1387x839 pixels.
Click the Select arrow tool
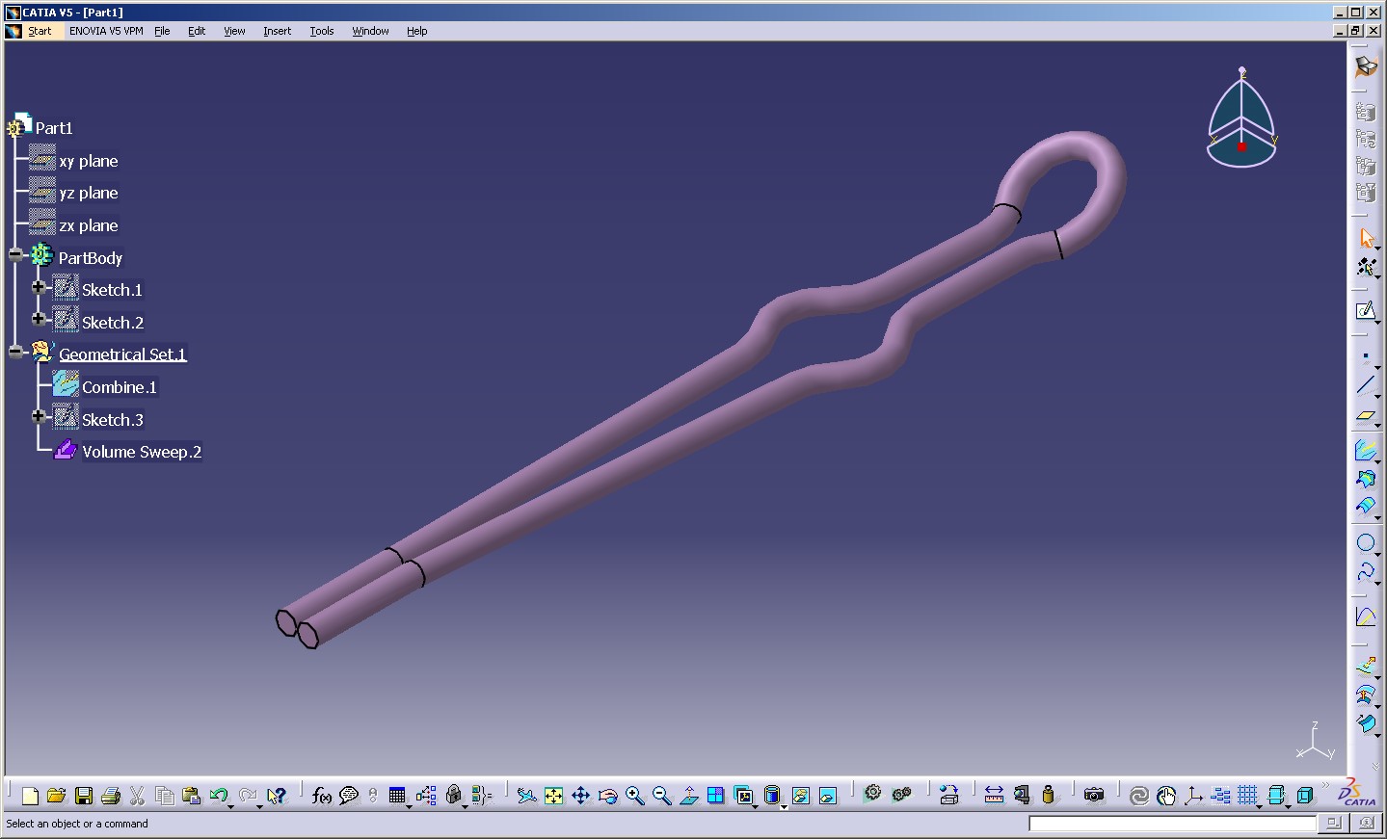coord(1365,238)
